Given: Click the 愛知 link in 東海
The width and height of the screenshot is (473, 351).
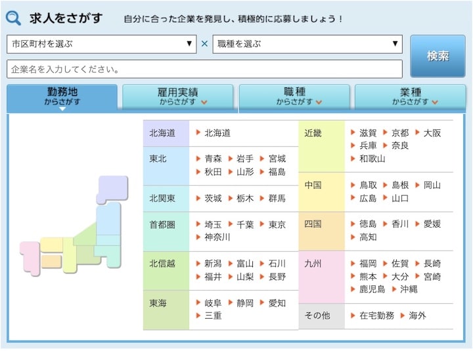Looking at the screenshot, I should point(277,303).
